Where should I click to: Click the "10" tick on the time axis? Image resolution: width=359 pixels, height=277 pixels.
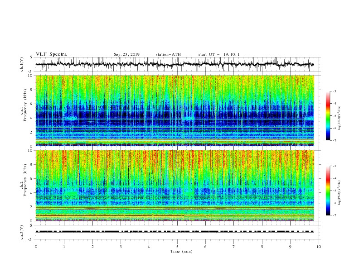[x=319, y=247]
